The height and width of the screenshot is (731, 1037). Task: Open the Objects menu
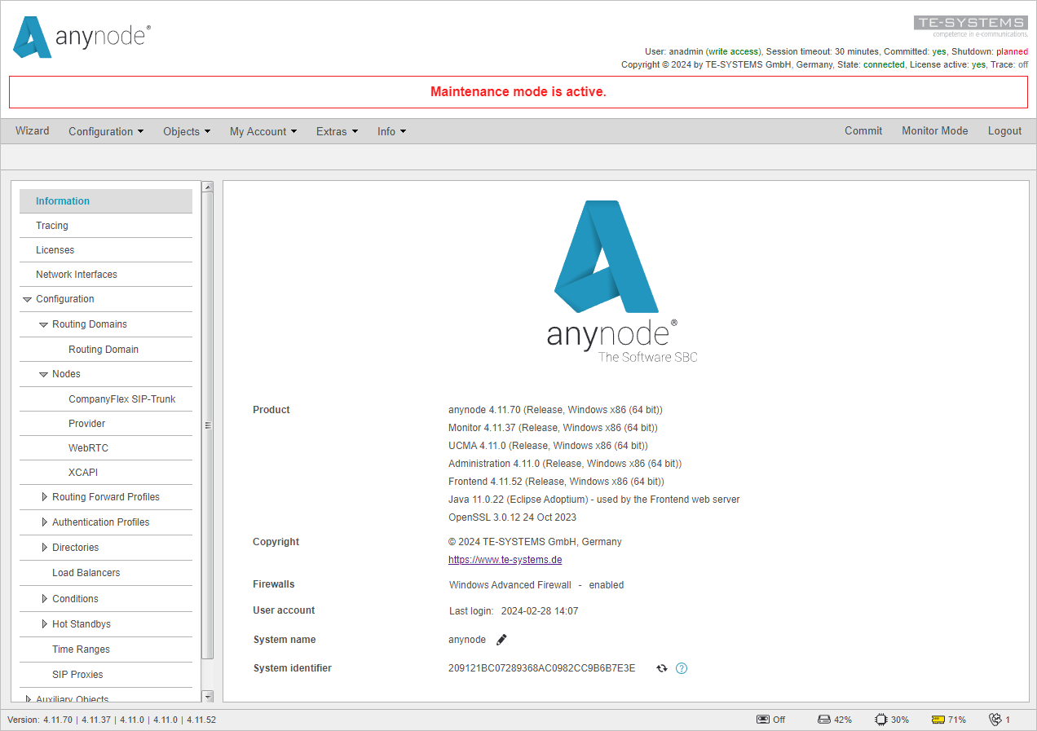187,131
